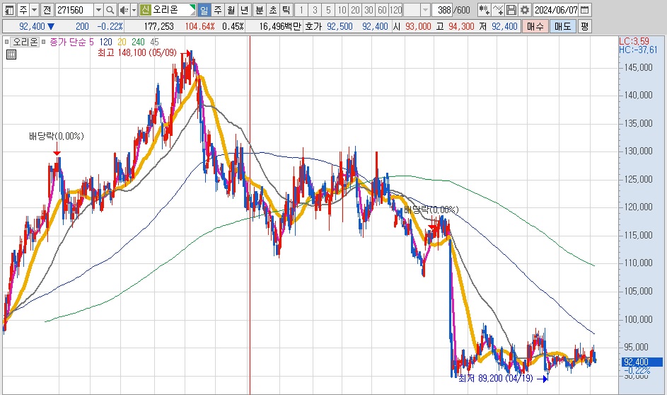This screenshot has width=667, height=395.
Task: Switch to the 초 second chart
Action: (x=273, y=10)
